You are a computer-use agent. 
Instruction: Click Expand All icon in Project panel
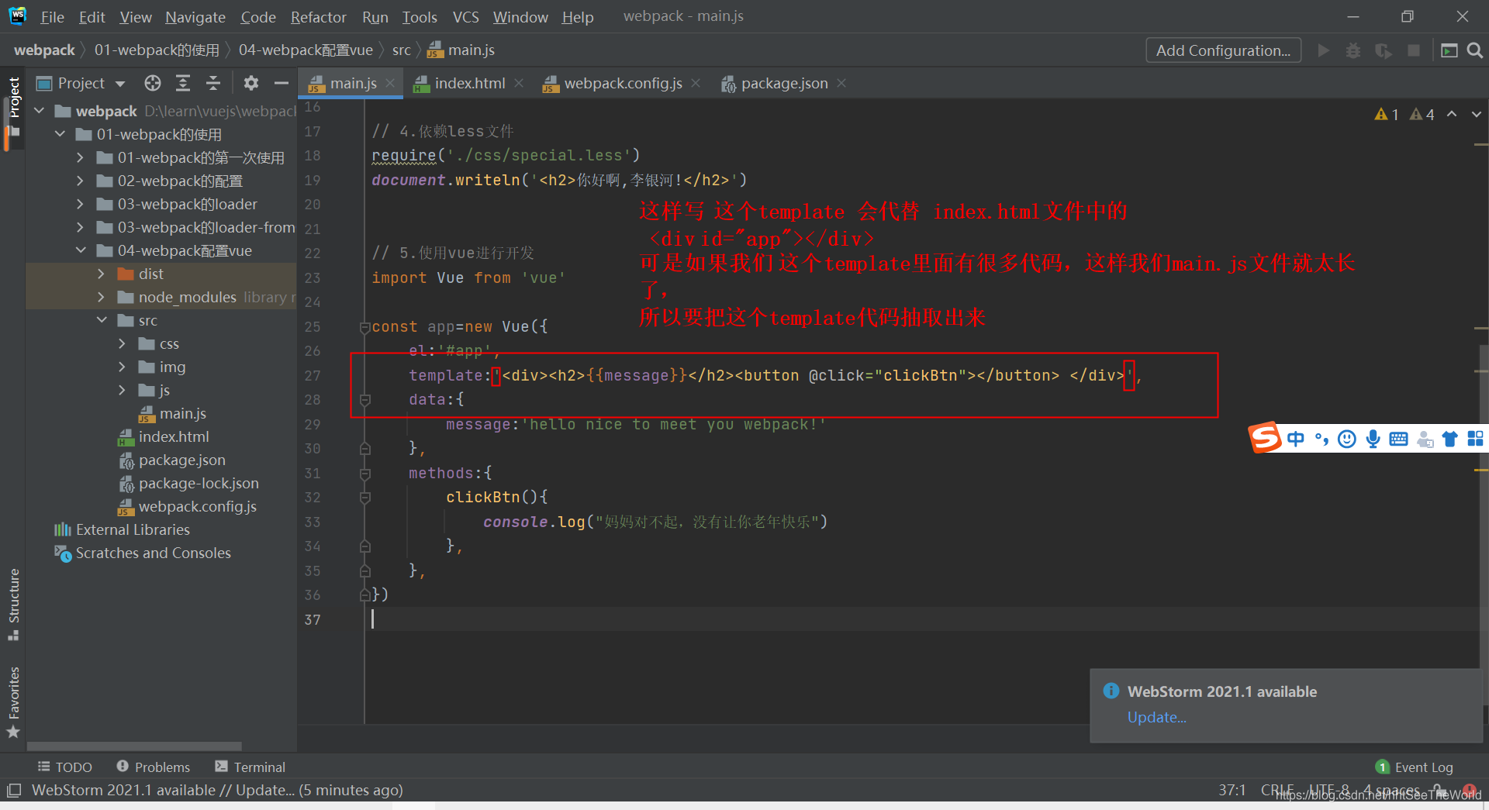click(x=183, y=83)
